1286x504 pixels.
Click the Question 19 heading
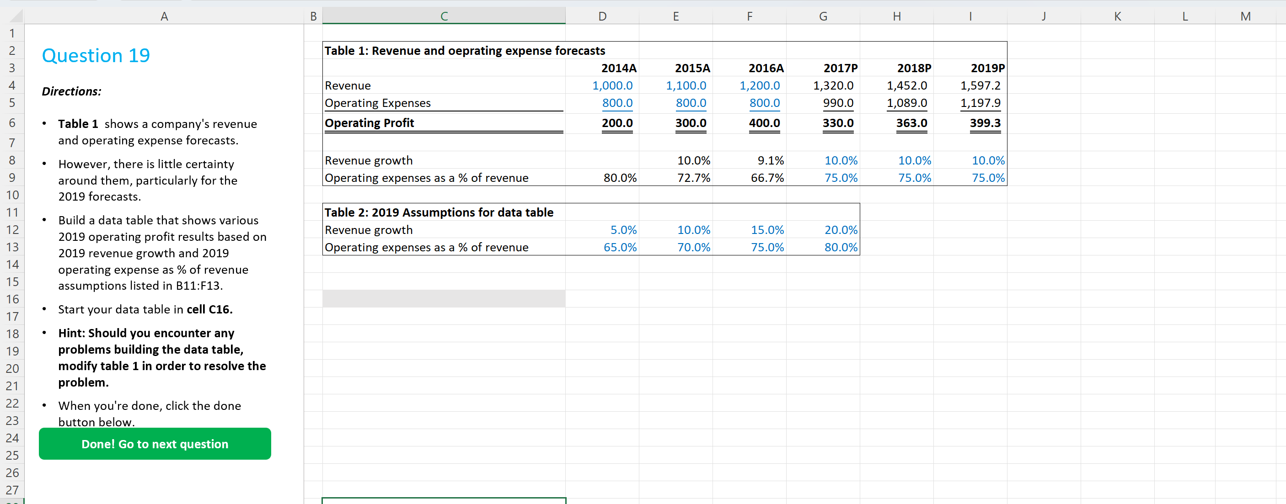click(96, 55)
